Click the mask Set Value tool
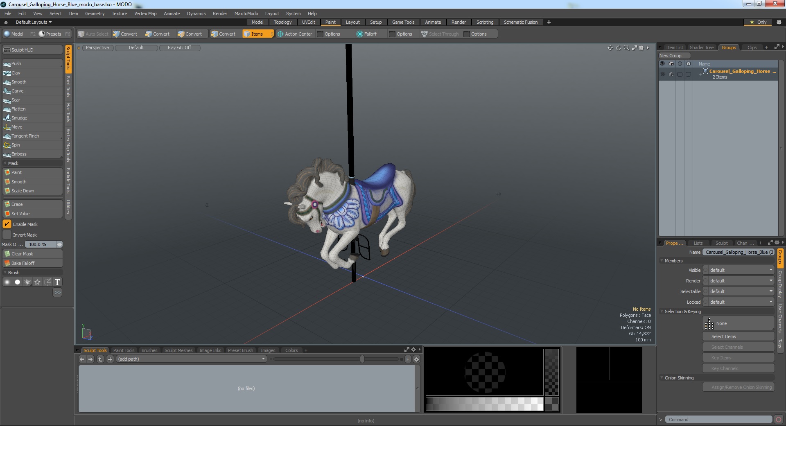Screen dimensions: 786x474 coord(32,214)
